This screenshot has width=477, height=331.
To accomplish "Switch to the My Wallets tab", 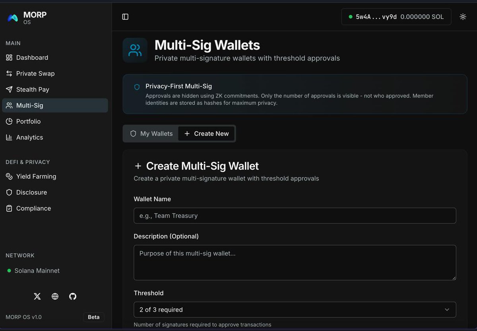I will (x=151, y=134).
